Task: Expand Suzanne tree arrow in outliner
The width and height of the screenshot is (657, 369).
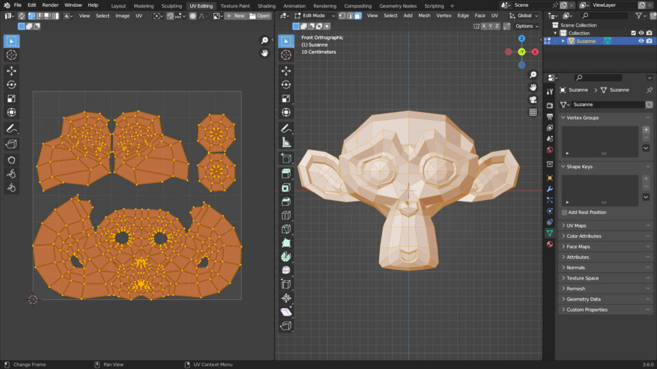Action: tap(563, 41)
